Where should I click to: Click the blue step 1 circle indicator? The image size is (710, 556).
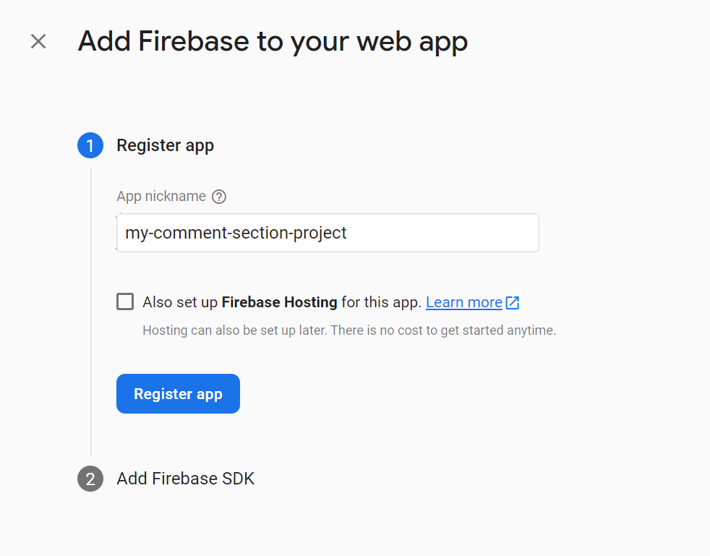click(x=90, y=145)
